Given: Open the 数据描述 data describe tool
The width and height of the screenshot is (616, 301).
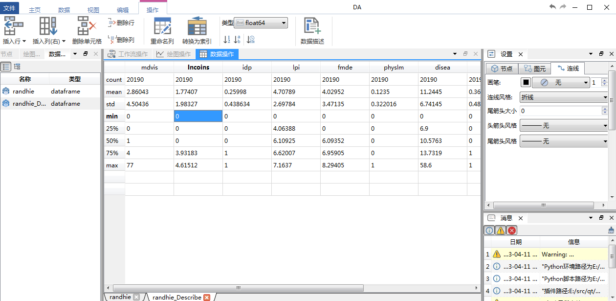Looking at the screenshot, I should pyautogui.click(x=312, y=26).
